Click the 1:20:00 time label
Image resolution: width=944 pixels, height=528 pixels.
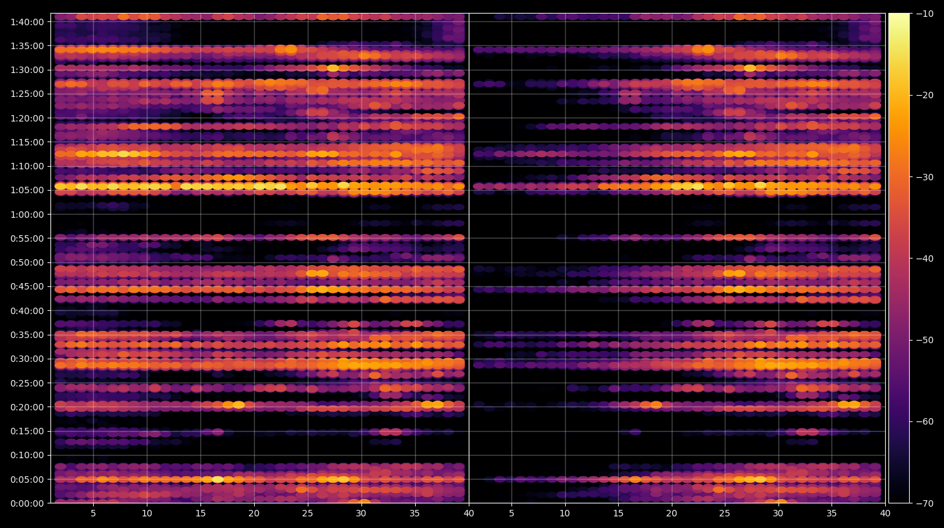[27, 118]
